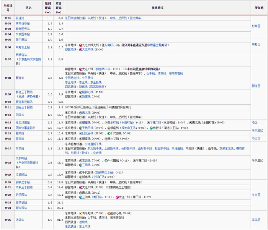Click the teal N 南北线 icon in the 赤坂见附站 row
This screenshot has width=268, height=230.
(191, 123)
